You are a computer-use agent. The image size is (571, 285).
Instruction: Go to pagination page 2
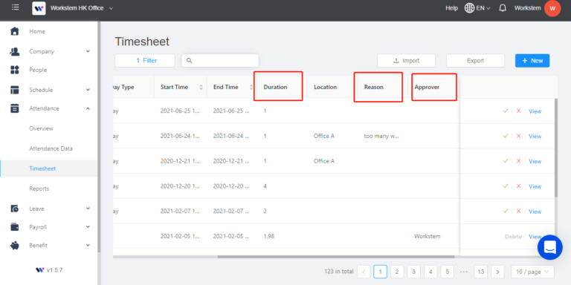pos(397,272)
